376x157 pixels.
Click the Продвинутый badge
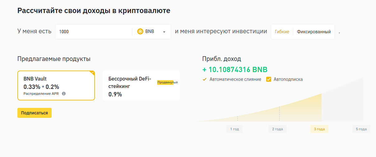point(167,82)
